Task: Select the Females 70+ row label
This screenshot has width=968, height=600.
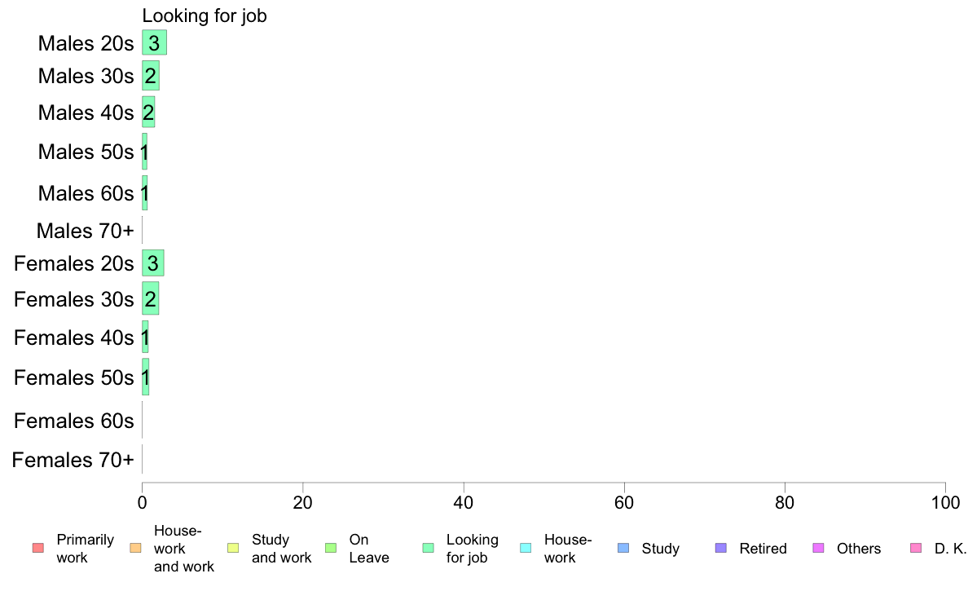Action: click(73, 460)
